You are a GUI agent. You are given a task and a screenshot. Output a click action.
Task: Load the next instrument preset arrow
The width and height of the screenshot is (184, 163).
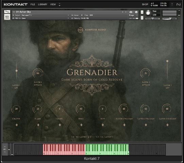point(126,12)
